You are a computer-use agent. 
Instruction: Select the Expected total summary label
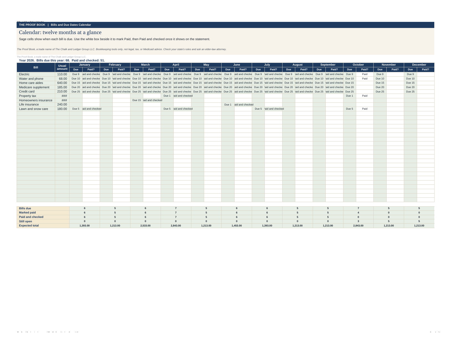(x=43, y=226)
